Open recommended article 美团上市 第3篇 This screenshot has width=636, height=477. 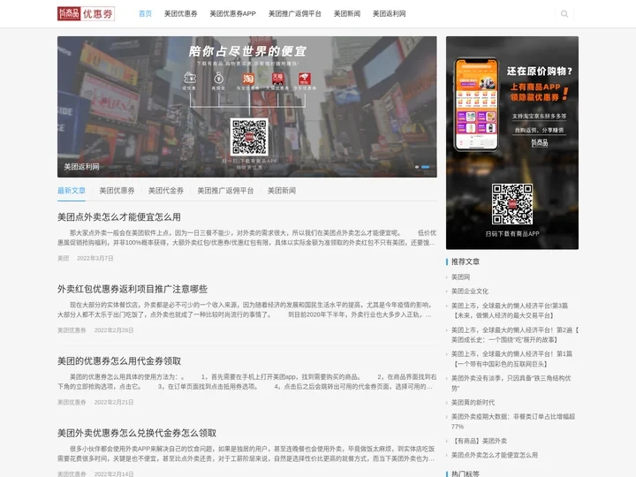click(510, 311)
